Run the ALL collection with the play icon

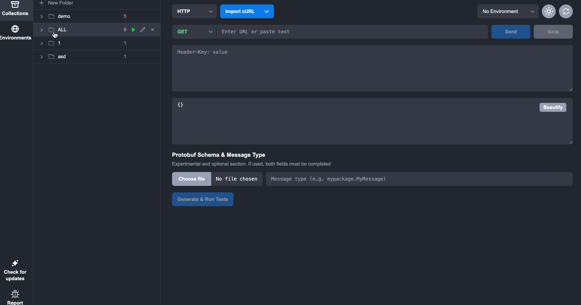[x=133, y=29]
